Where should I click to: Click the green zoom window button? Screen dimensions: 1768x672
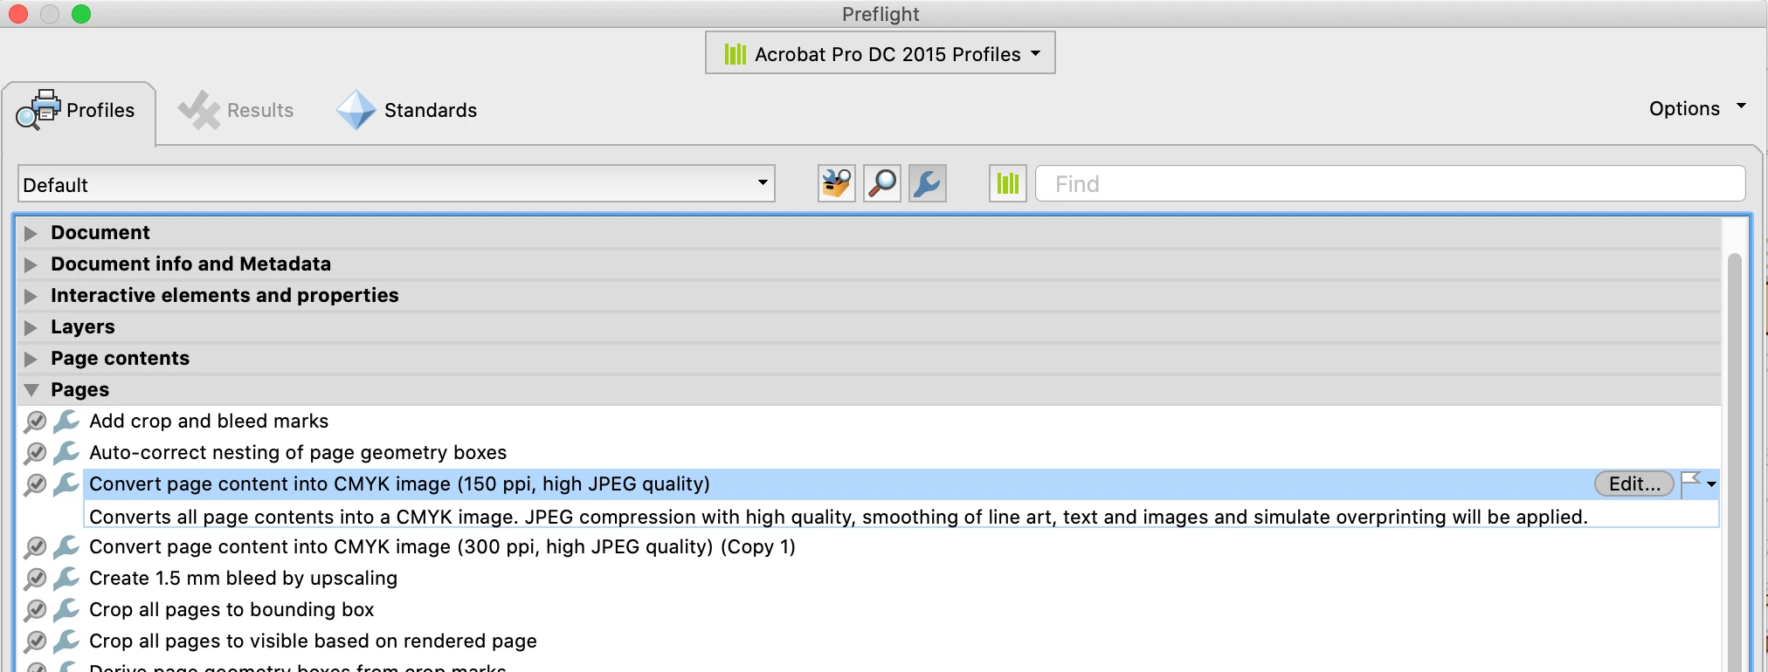coord(81,14)
